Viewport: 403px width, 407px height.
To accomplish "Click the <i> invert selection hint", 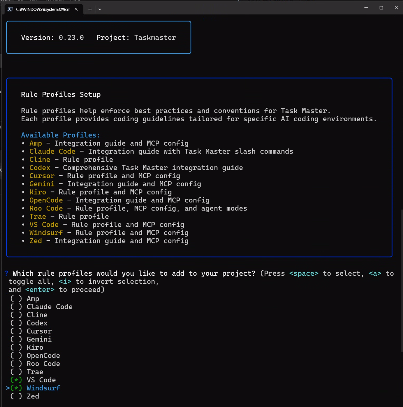I will [65, 282].
